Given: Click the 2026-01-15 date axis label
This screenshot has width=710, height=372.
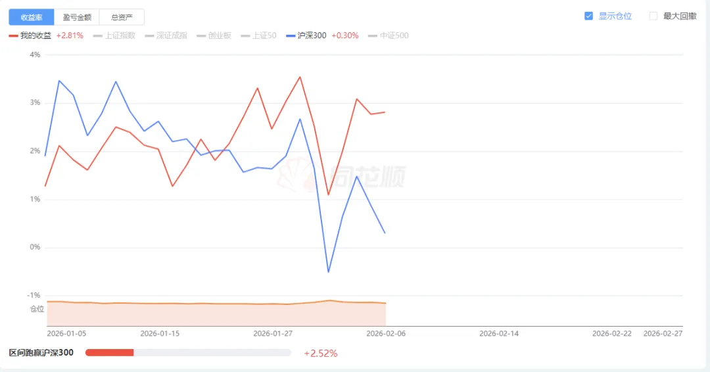Looking at the screenshot, I should pos(160,333).
